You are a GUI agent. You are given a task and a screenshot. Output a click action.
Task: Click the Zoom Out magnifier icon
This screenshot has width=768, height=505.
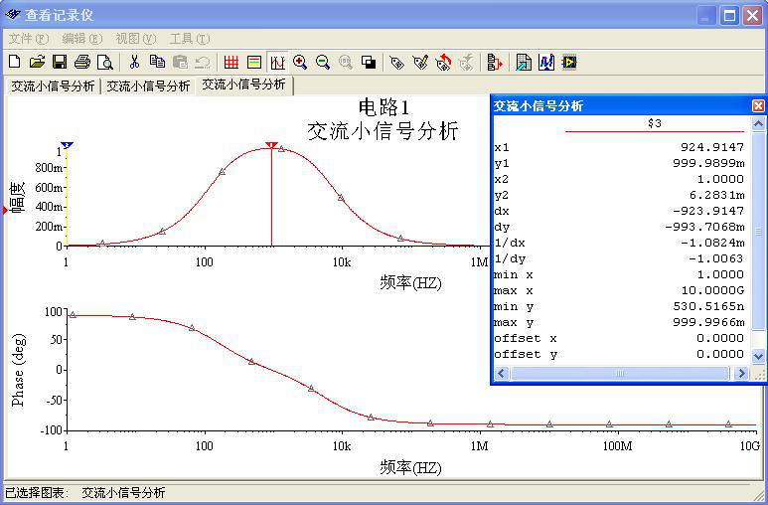[323, 63]
